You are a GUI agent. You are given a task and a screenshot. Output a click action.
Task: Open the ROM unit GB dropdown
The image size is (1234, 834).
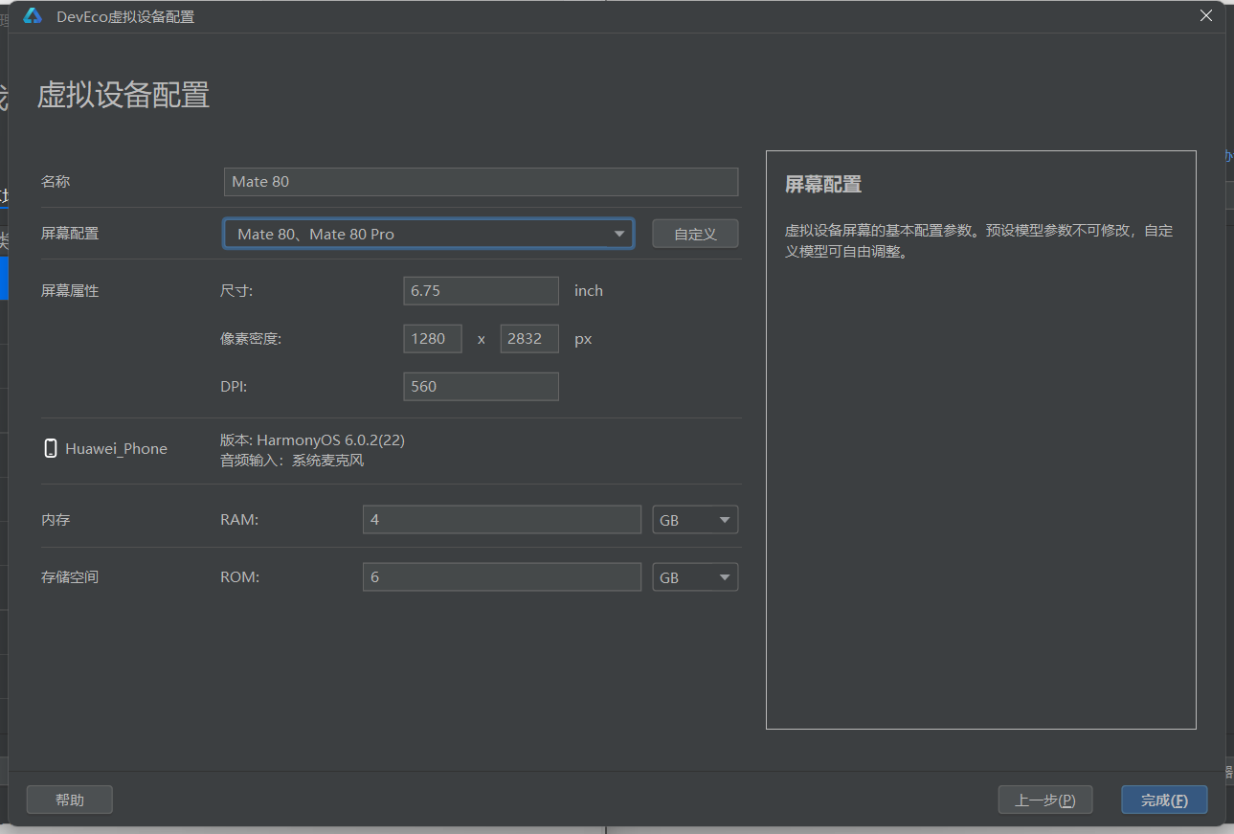[x=695, y=577]
